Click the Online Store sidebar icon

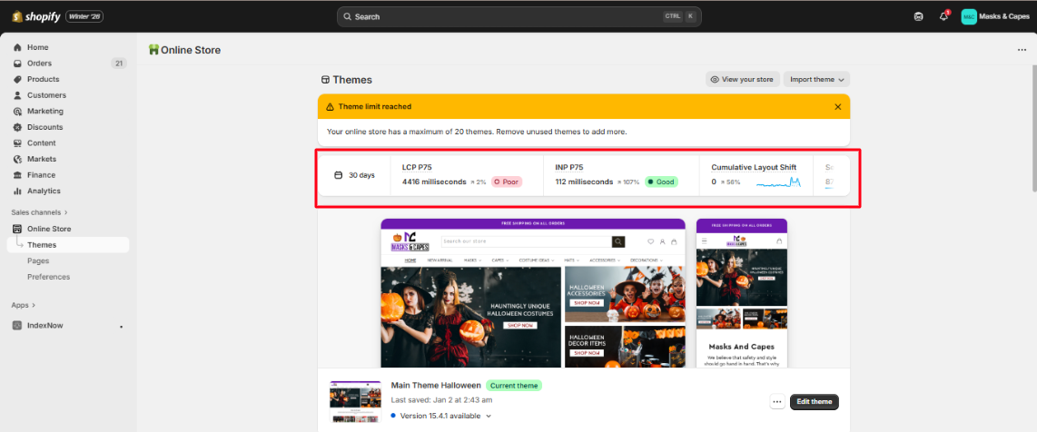(x=18, y=230)
